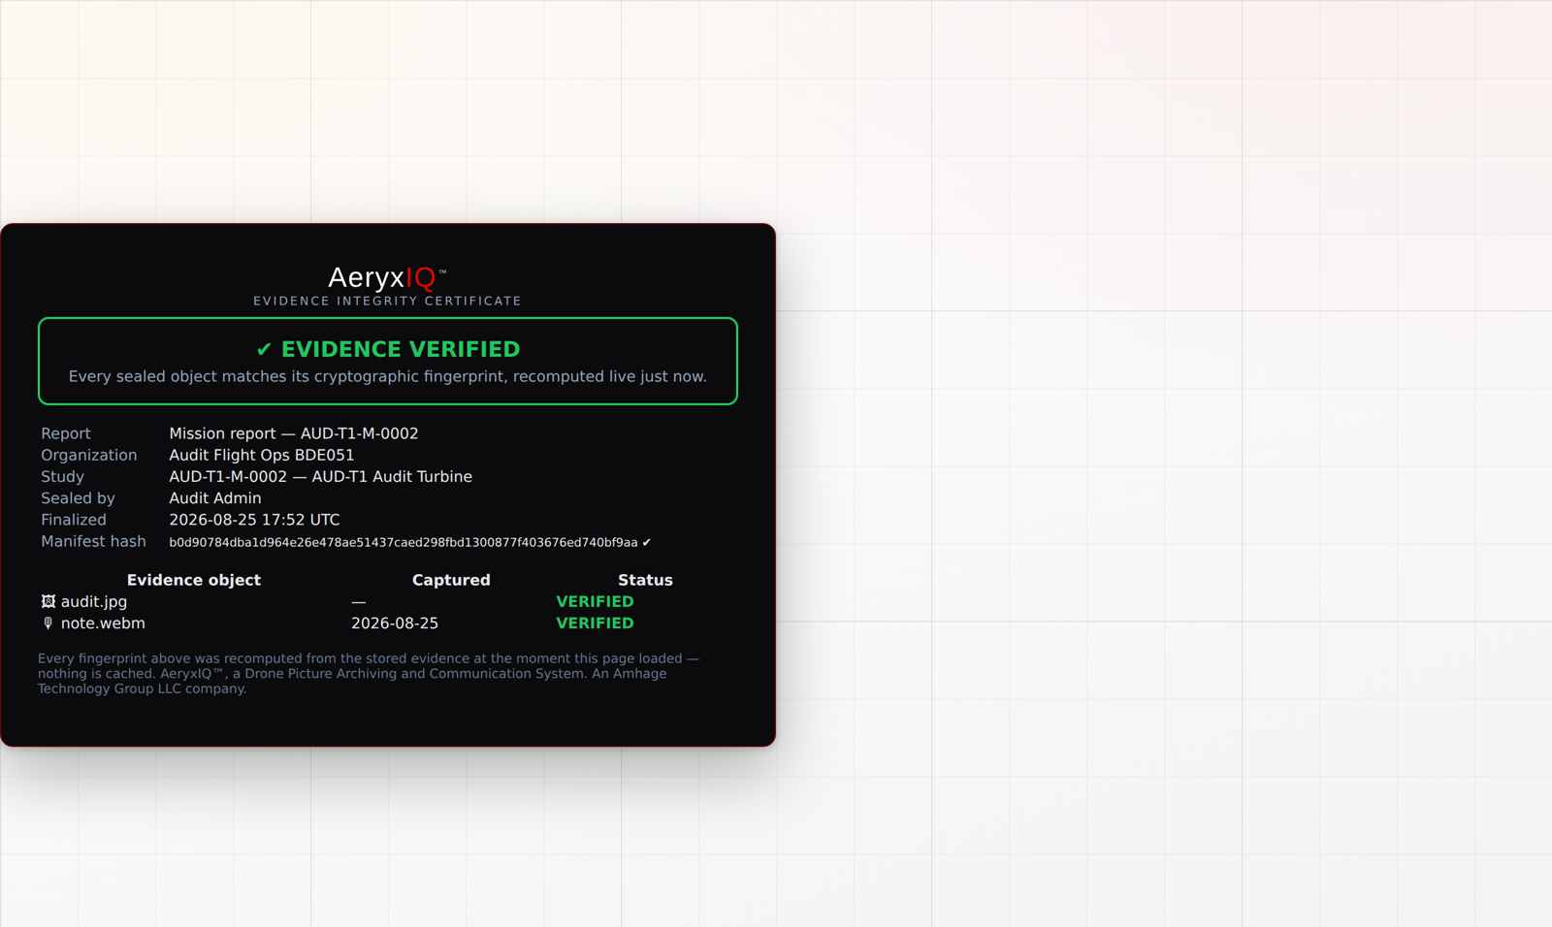Click the "Every sealed object matches" sentence

[x=388, y=376]
